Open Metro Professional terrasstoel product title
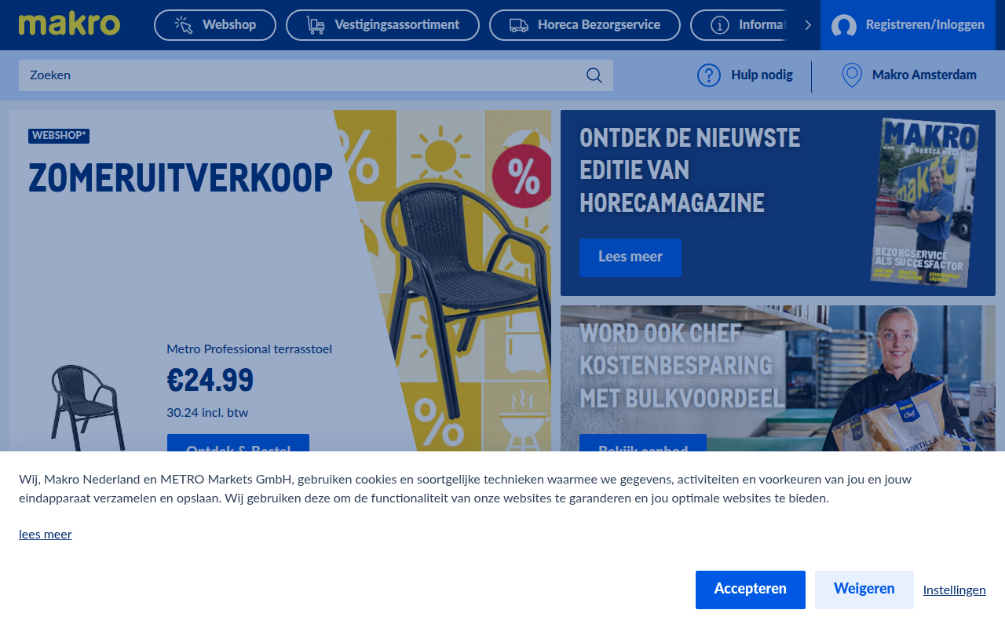The image size is (1005, 628). (249, 349)
